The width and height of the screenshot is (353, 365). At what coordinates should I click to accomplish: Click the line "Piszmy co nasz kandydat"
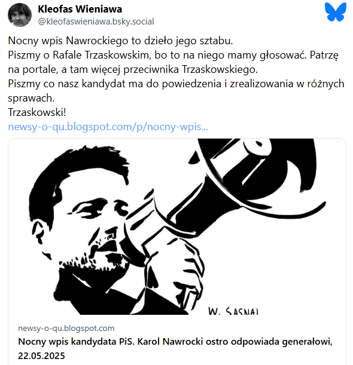pyautogui.click(x=176, y=84)
